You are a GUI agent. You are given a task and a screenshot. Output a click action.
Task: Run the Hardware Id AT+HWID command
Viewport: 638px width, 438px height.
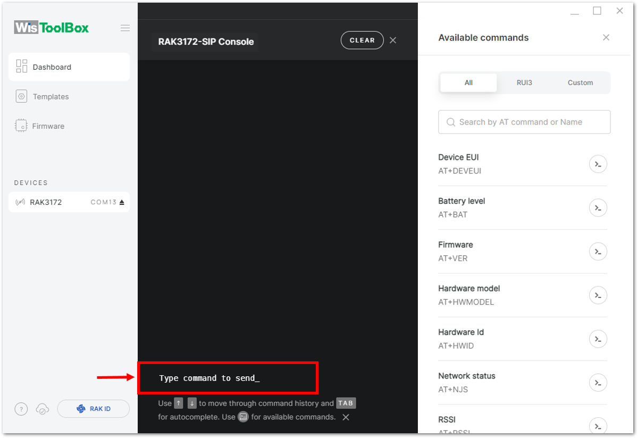(598, 338)
